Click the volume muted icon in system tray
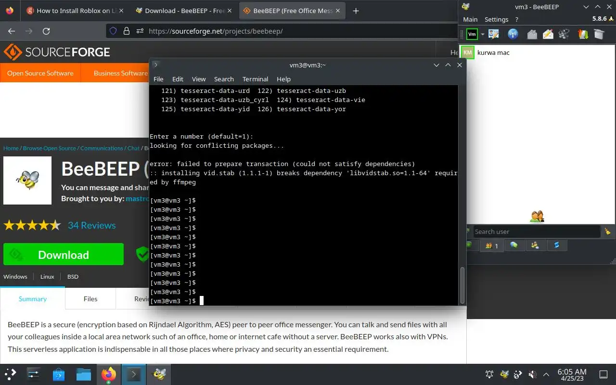The image size is (616, 385). click(x=532, y=374)
